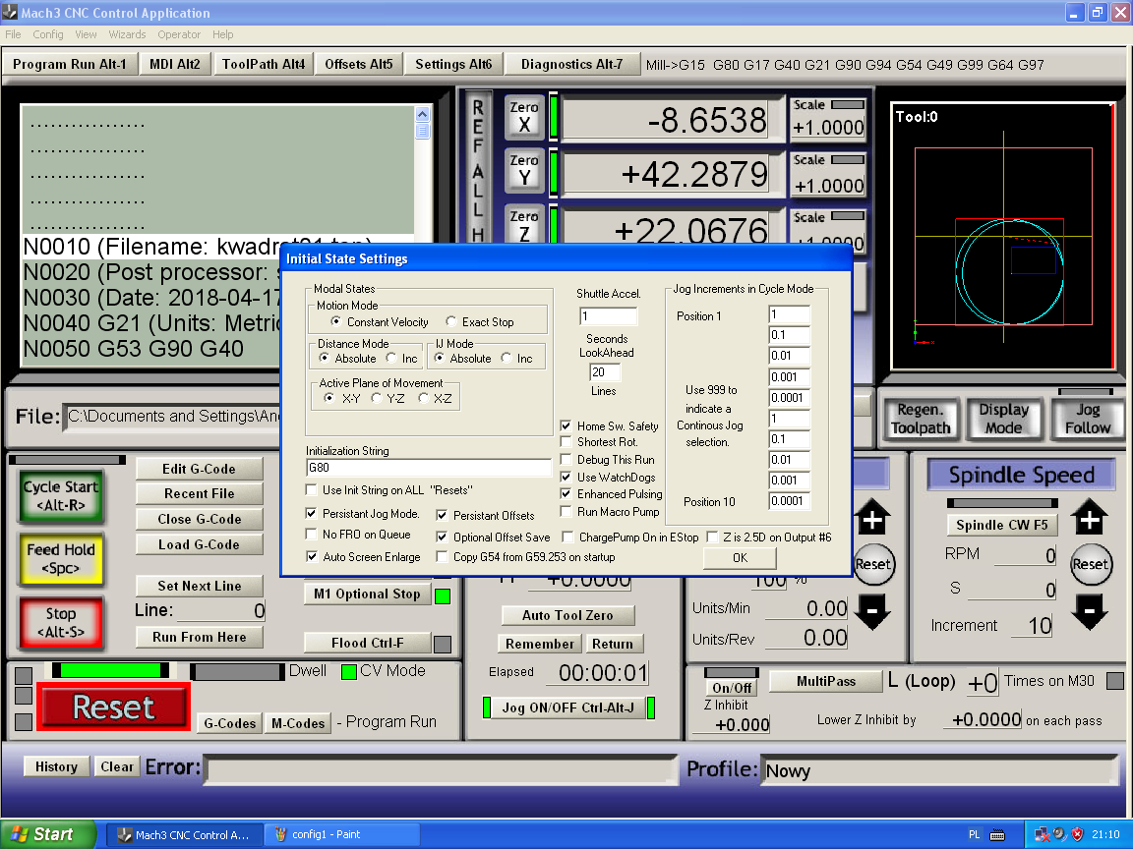Open the Wizards menu
The width and height of the screenshot is (1133, 849).
click(x=127, y=34)
